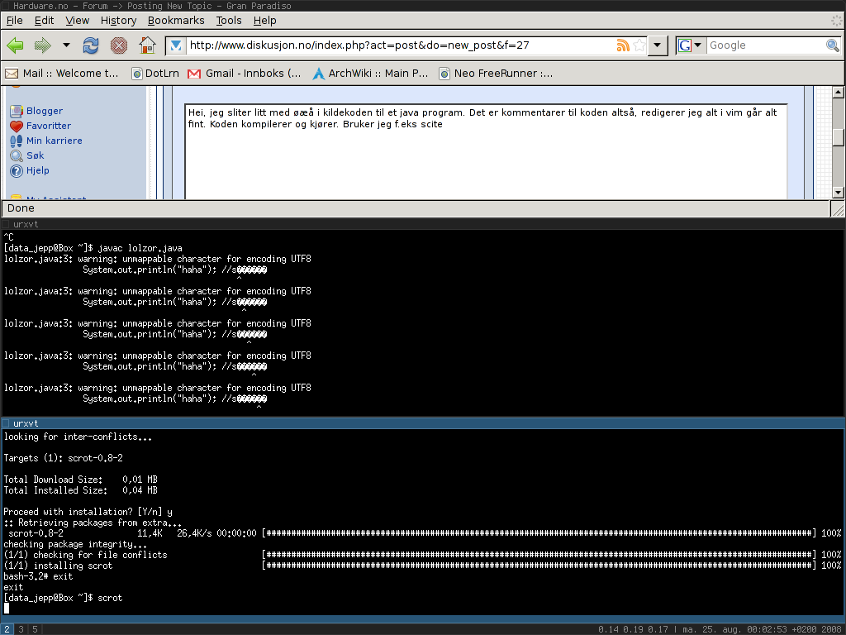Open the History menu
This screenshot has width=846, height=635.
pyautogui.click(x=118, y=20)
